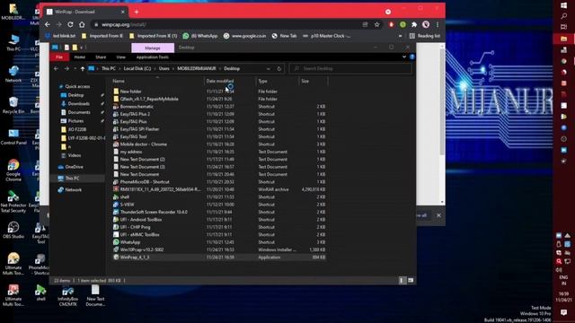Open New folder in file list
Image resolution: width=575 pixels, height=323 pixels.
pos(219,92)
